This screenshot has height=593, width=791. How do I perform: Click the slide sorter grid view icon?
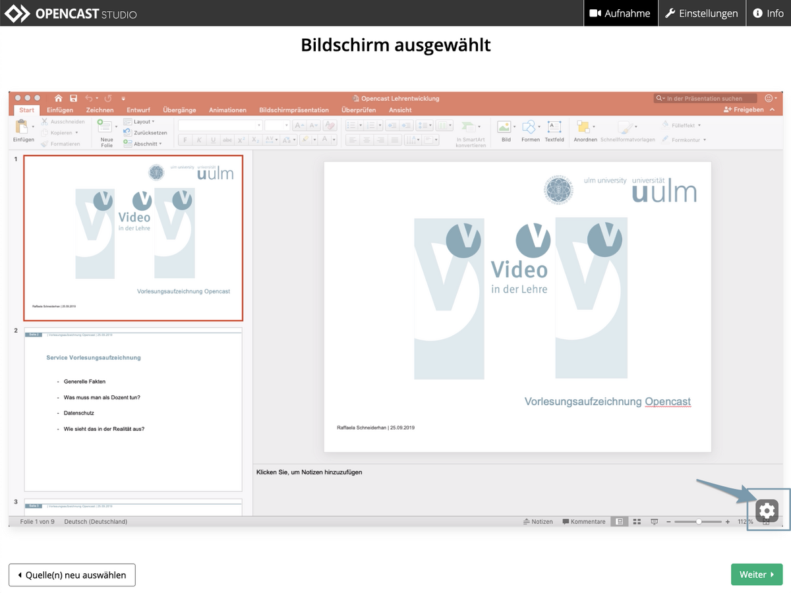[637, 521]
